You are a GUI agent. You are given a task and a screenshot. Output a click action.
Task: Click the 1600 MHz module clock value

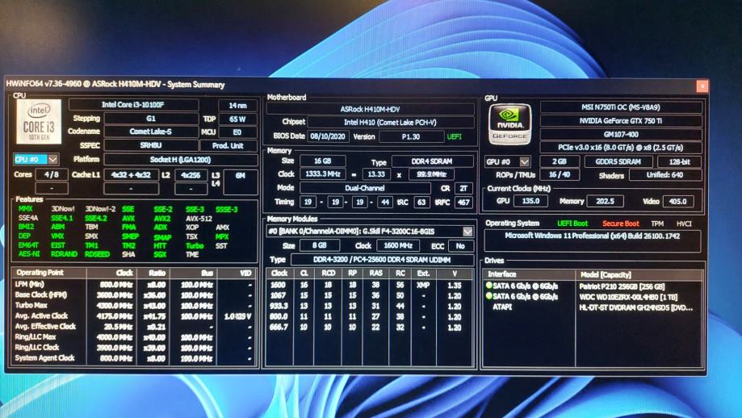(398, 246)
